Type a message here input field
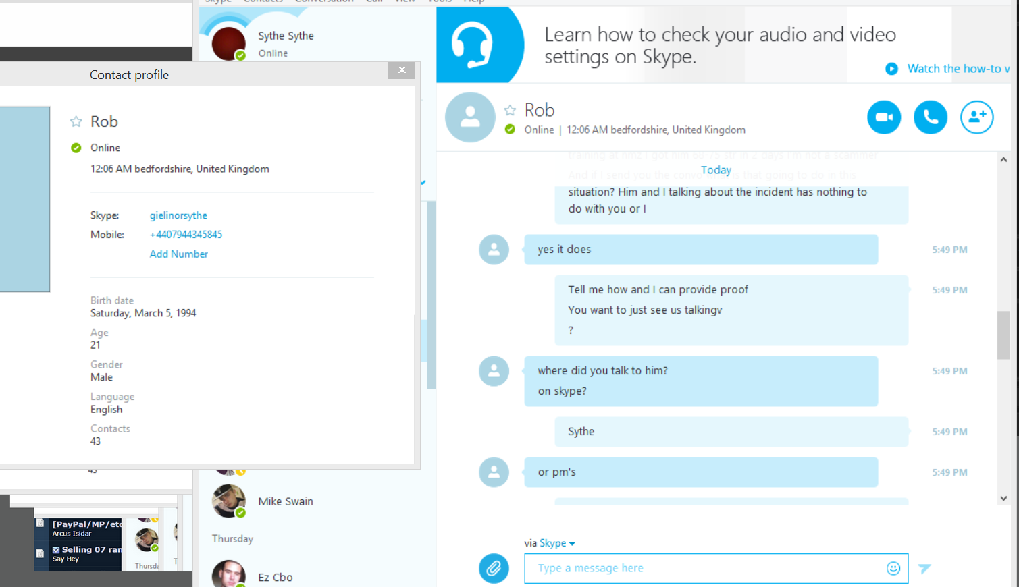This screenshot has width=1019, height=587. click(x=716, y=568)
